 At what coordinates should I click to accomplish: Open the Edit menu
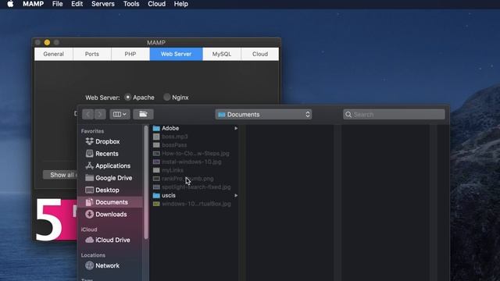77,4
